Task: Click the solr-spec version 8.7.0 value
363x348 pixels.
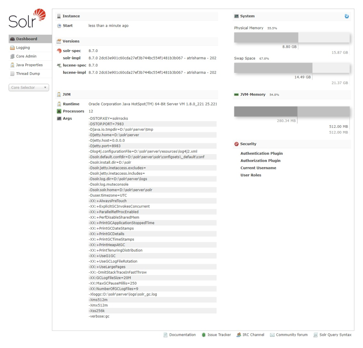Action: point(93,51)
